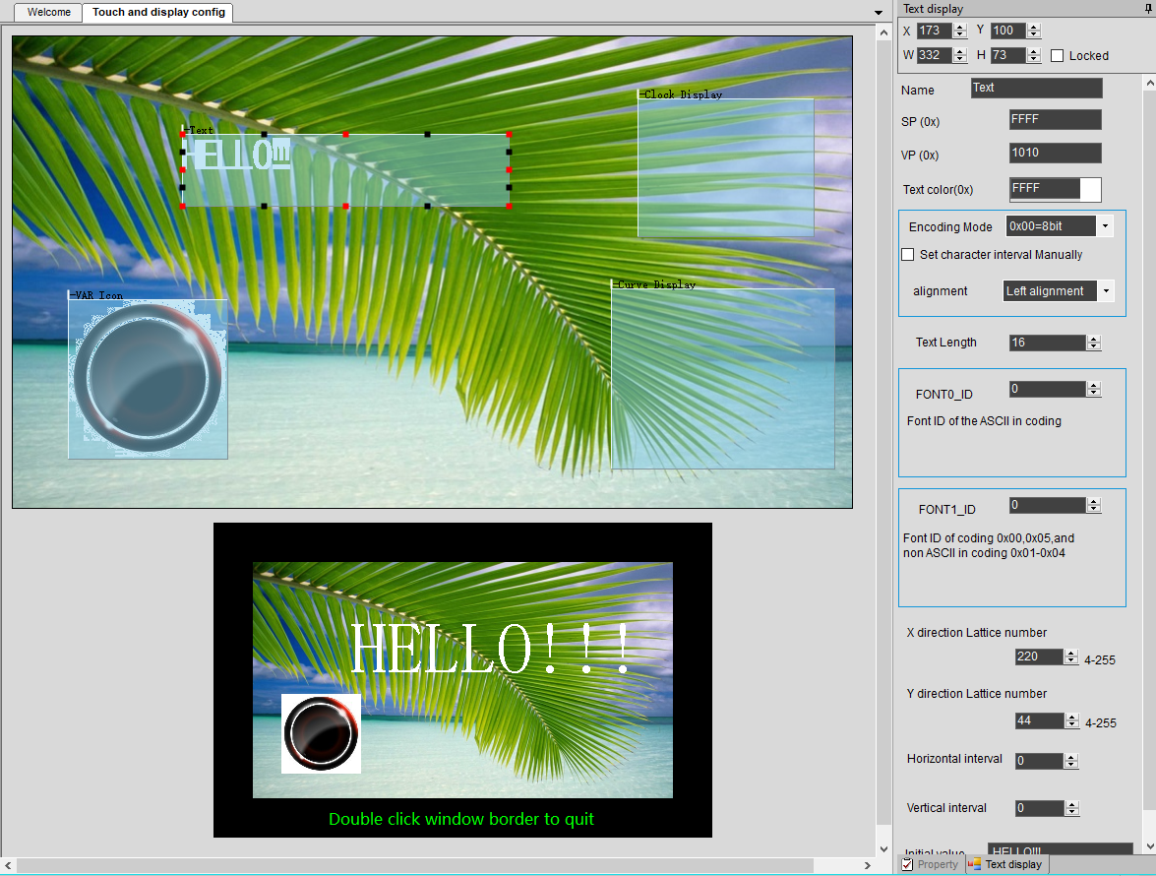
Task: Click the Text Length field
Action: (x=1048, y=343)
